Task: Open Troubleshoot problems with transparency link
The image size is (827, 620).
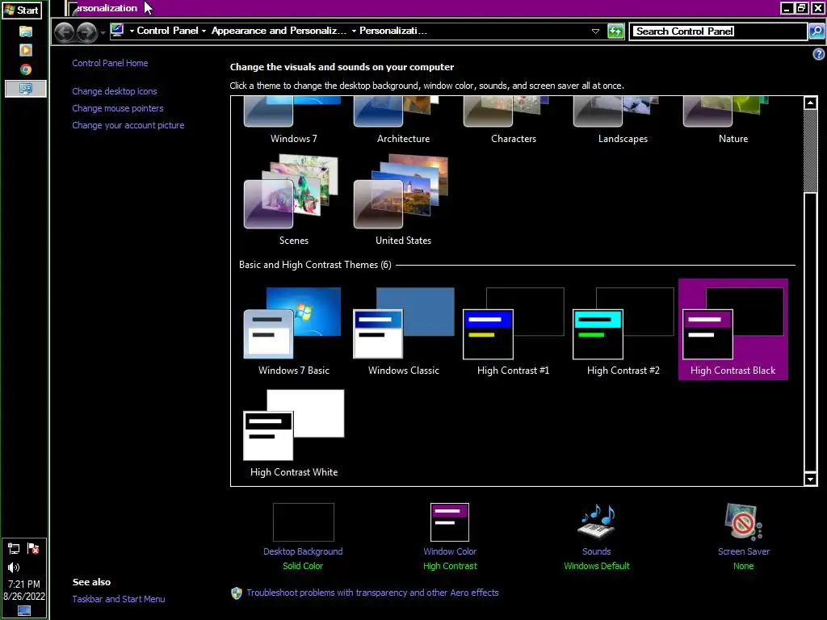Action: 372,593
